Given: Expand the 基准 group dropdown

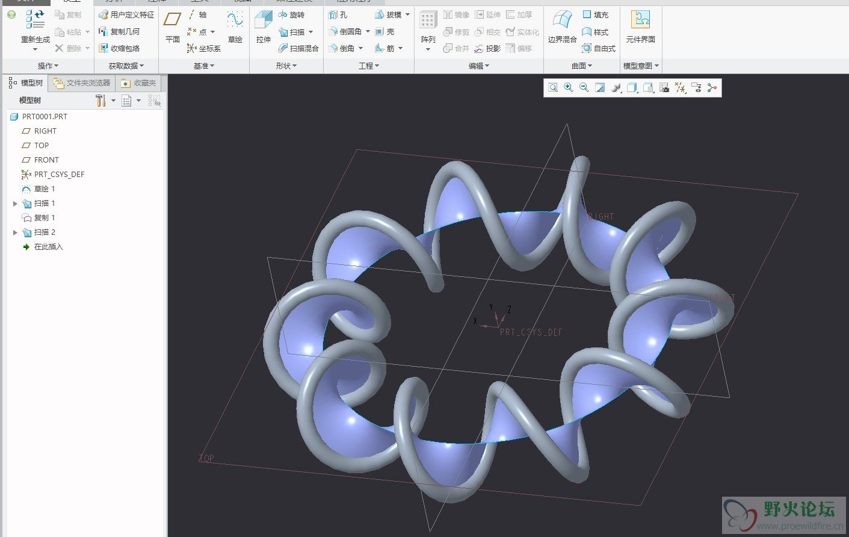Looking at the screenshot, I should (x=204, y=66).
